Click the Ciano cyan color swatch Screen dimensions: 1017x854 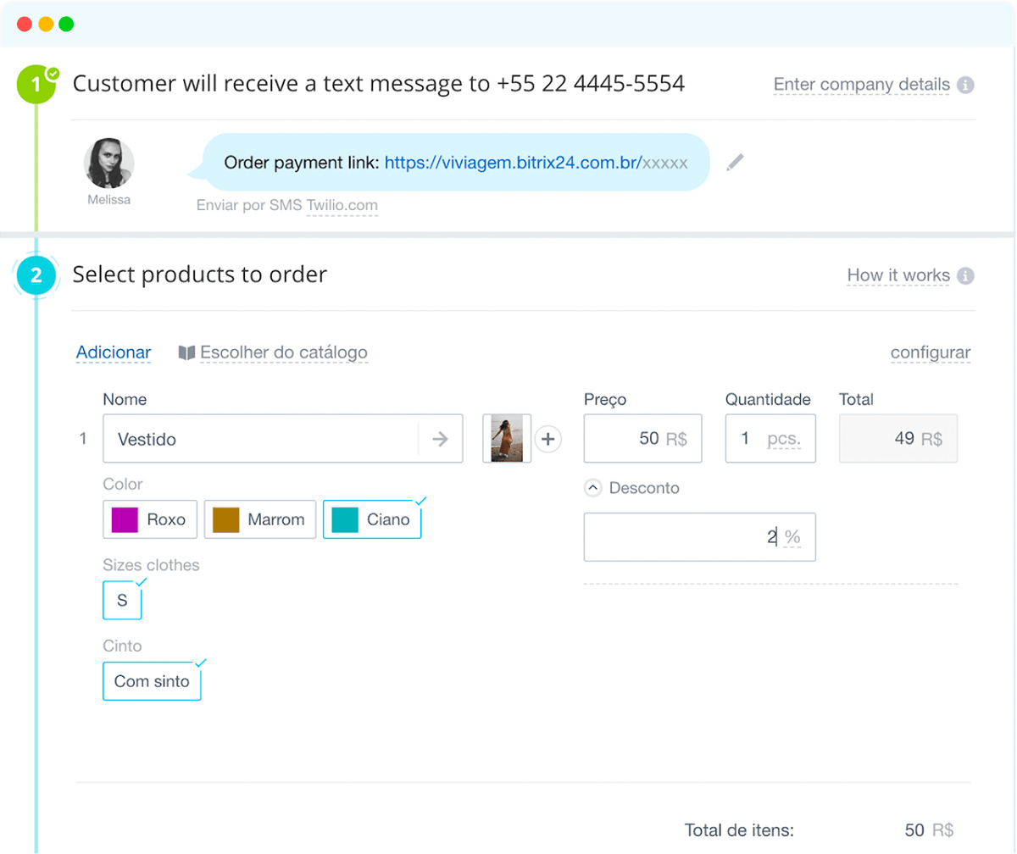[345, 519]
